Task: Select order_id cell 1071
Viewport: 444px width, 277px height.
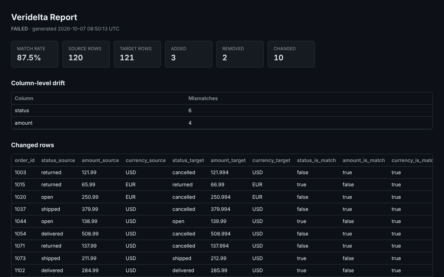Action: 20,246
